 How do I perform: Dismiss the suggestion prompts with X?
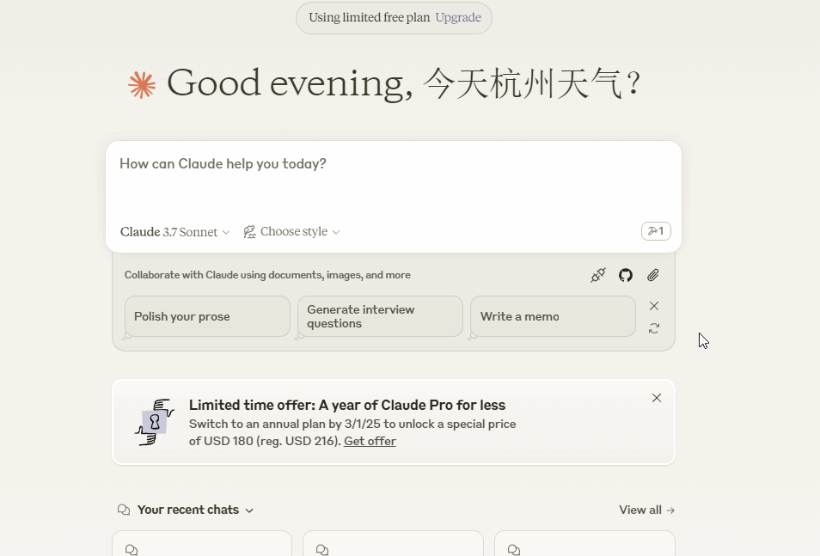(654, 306)
